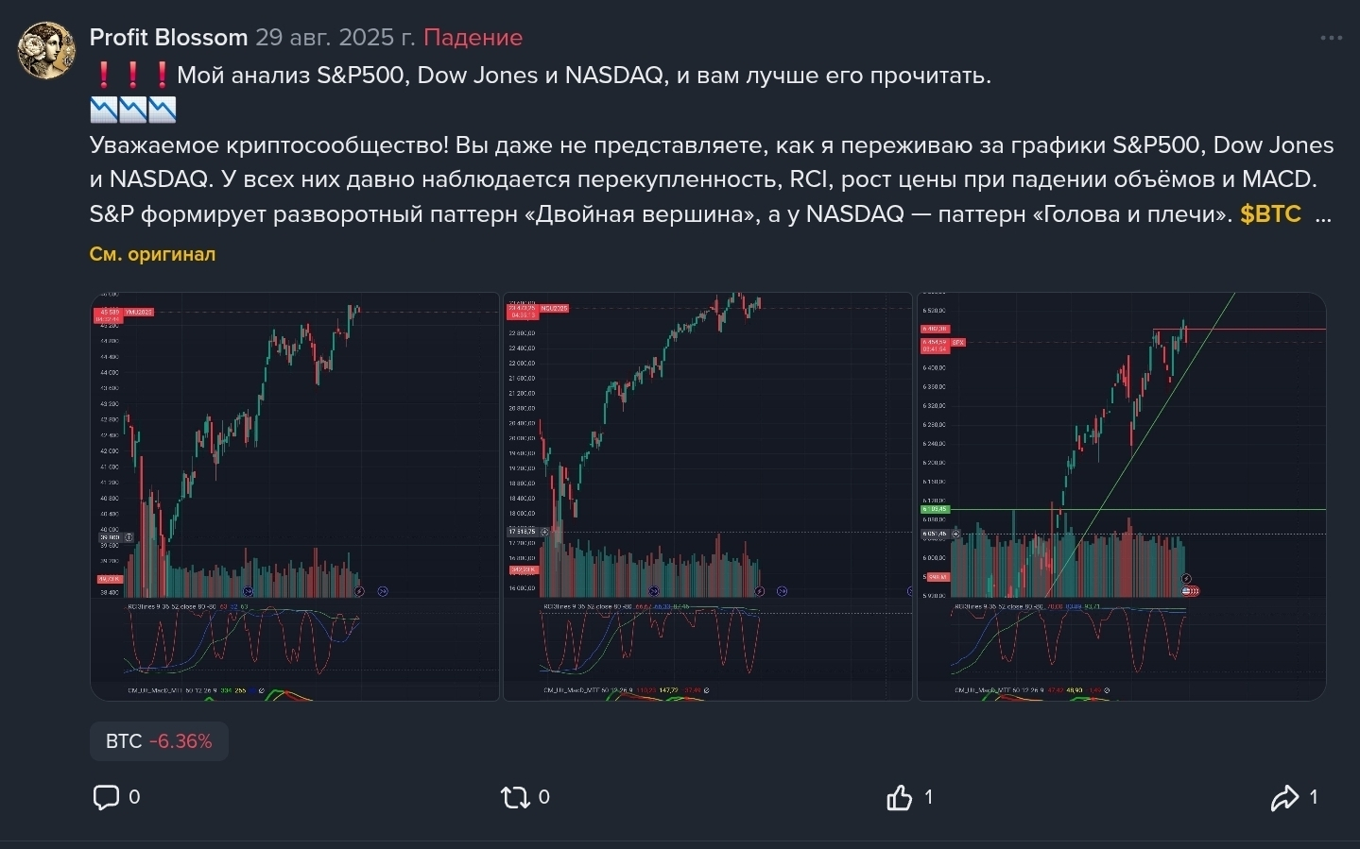Click the red exclamation marks emoji

[x=132, y=76]
